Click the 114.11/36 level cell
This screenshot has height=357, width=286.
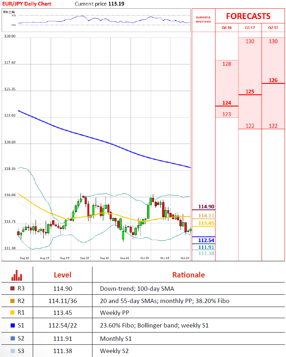click(x=63, y=301)
